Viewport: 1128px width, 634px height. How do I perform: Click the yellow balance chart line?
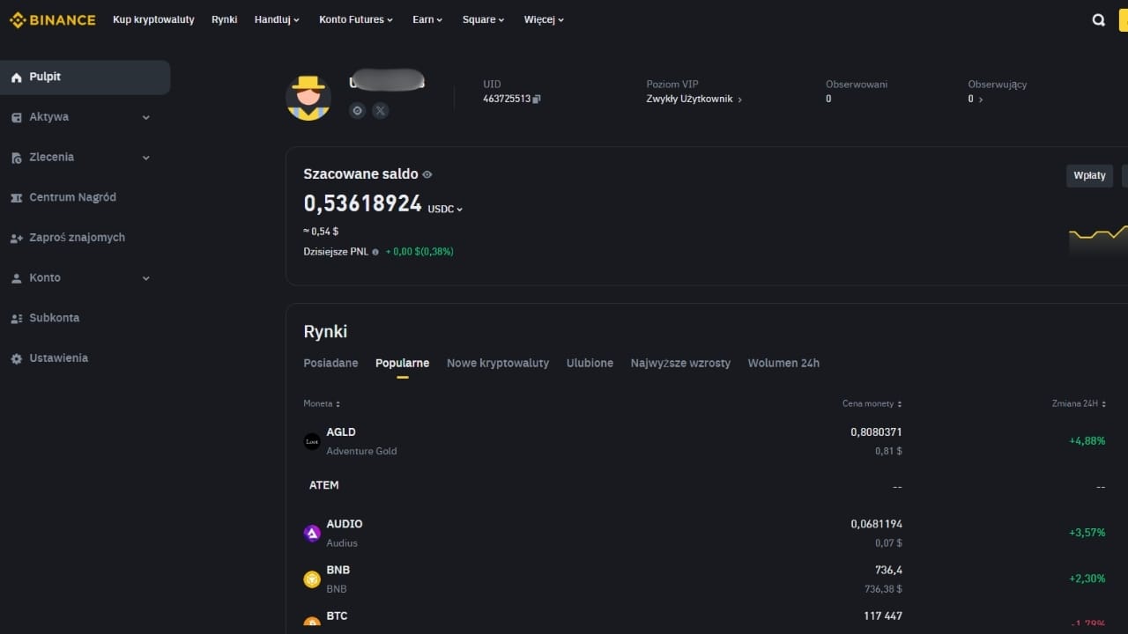(1098, 233)
